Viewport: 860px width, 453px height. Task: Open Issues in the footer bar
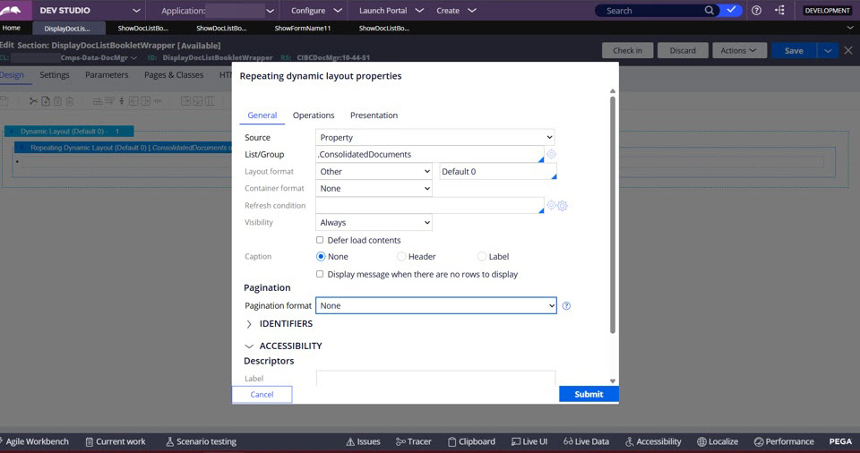(x=363, y=441)
